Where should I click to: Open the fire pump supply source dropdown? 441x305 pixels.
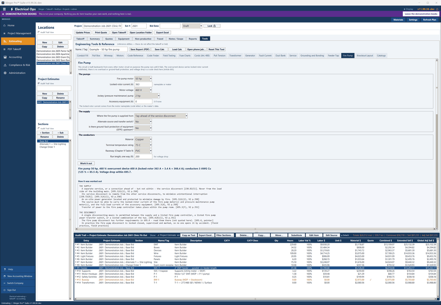click(x=186, y=116)
